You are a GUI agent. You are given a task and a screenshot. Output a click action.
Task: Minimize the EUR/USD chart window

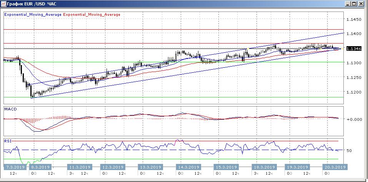348,3
